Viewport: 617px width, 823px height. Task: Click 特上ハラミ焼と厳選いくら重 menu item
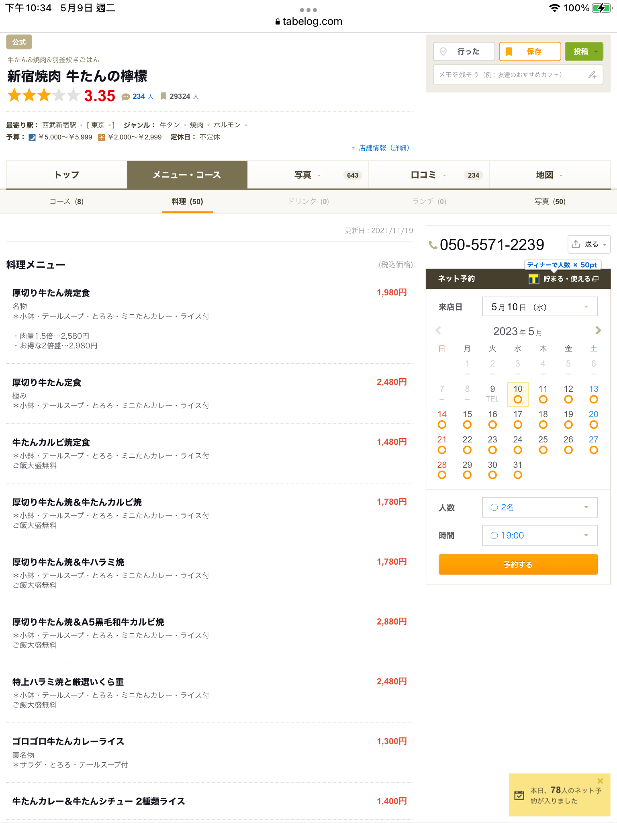click(68, 682)
